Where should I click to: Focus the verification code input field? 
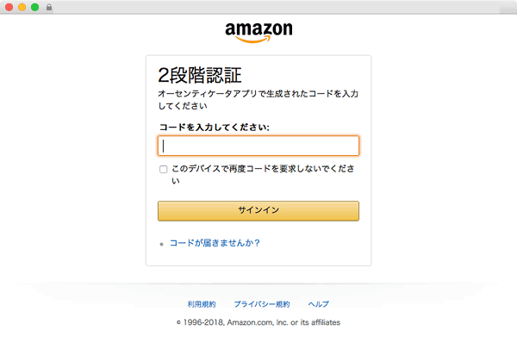tap(258, 146)
